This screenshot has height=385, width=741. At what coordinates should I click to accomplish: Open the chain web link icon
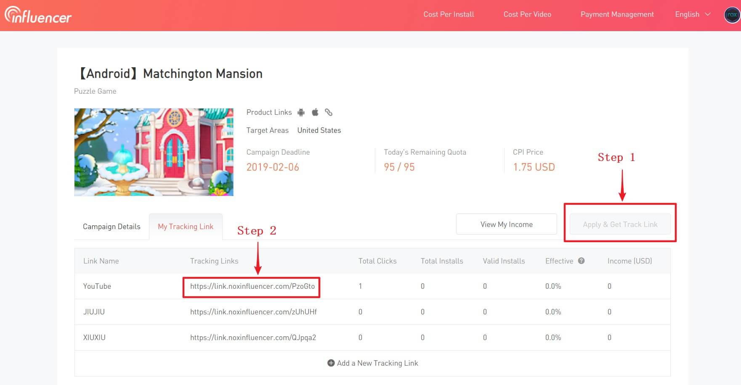[329, 112]
